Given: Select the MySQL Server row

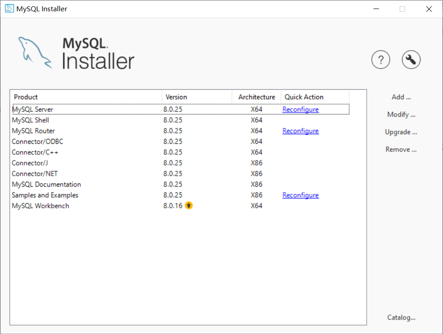Looking at the screenshot, I should point(68,109).
